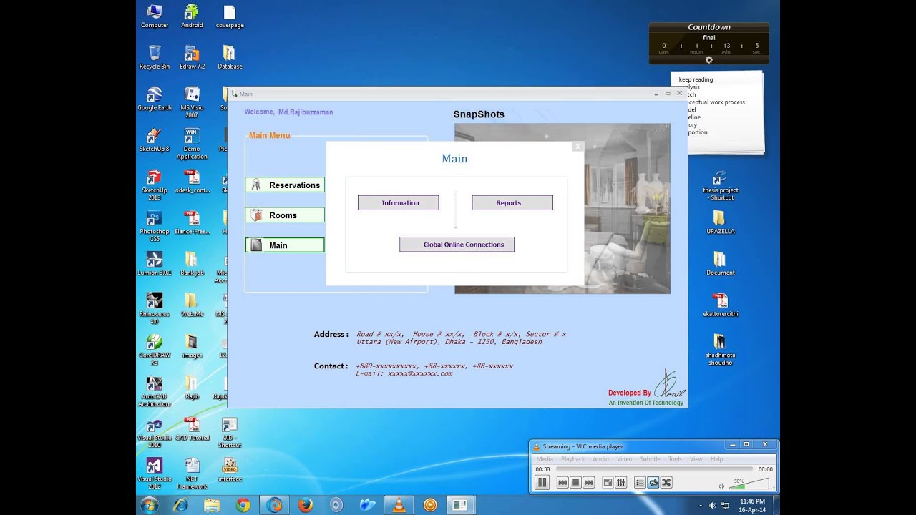Open Google Chrome from taskbar

[x=243, y=505]
